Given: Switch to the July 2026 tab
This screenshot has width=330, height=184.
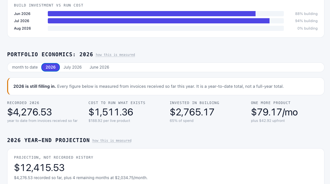Looking at the screenshot, I should click(73, 67).
